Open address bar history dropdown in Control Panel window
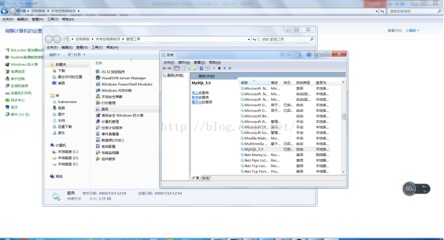The width and height of the screenshot is (444, 240). (x=377, y=12)
